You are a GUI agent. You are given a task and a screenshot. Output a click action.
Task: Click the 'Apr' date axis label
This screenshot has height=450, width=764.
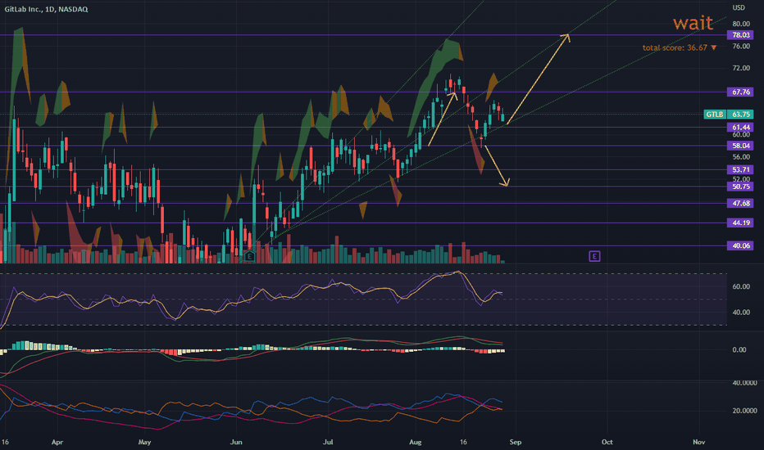[x=57, y=442]
